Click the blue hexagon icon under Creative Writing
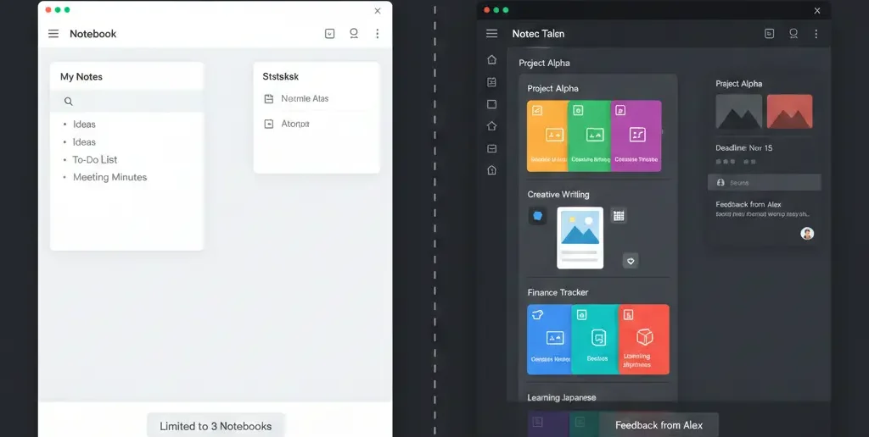Image resolution: width=869 pixels, height=437 pixels. tap(536, 216)
